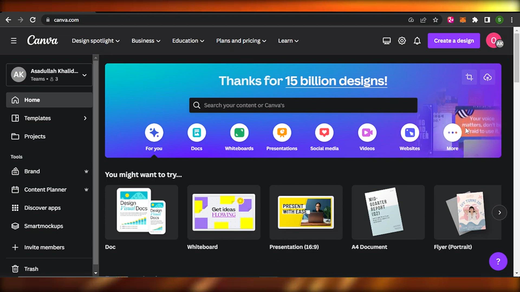Viewport: 520px width, 292px height.
Task: Click the Create a design button
Action: [x=454, y=41]
